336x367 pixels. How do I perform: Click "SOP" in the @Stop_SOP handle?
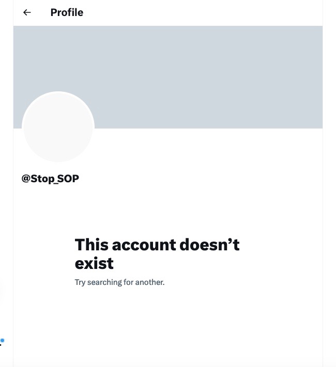[x=68, y=179]
